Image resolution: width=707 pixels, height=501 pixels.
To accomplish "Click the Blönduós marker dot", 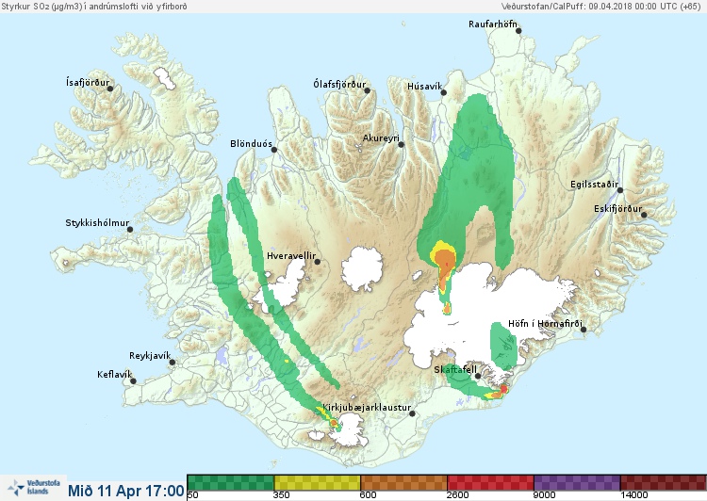I will tap(274, 150).
